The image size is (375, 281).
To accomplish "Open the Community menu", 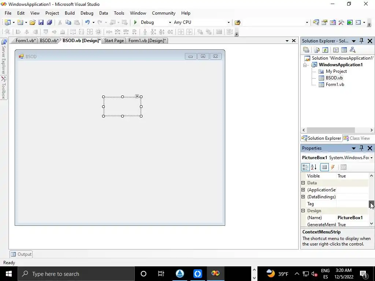I will 164,13.
